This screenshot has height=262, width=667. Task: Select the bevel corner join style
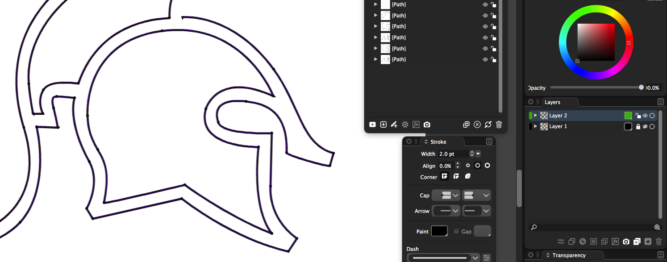pos(468,177)
